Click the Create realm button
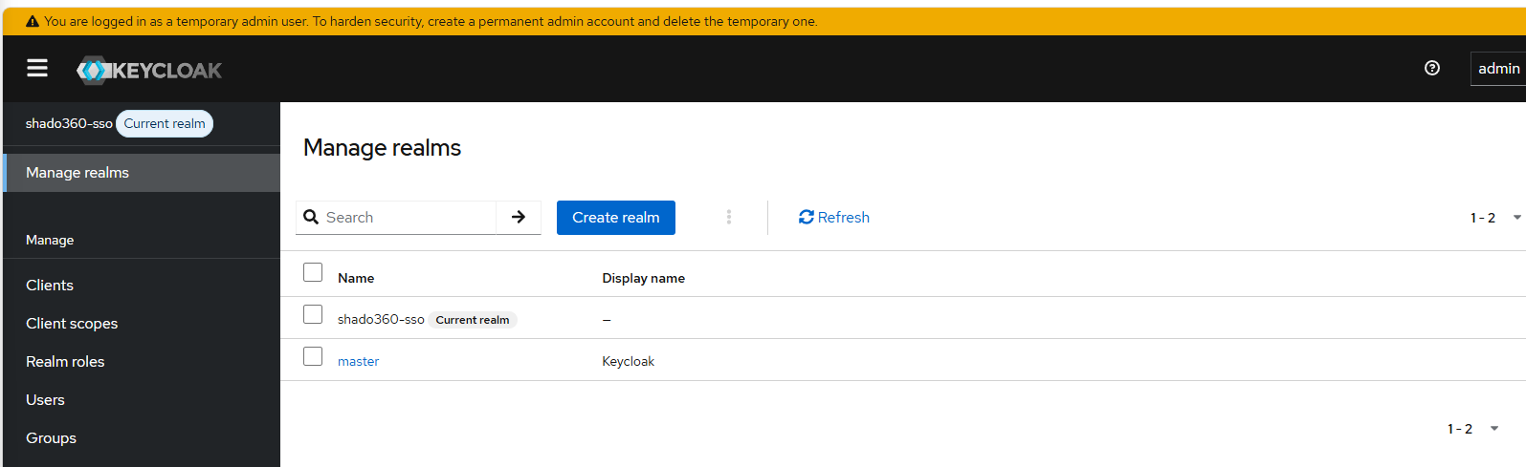 (x=616, y=217)
